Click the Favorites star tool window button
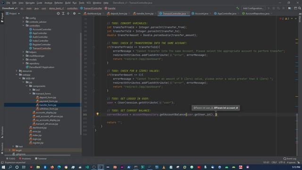Viewport: 302px width, 170px height. (x=2, y=148)
